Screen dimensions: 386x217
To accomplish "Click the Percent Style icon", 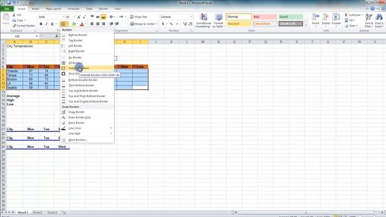I will [x=171, y=24].
